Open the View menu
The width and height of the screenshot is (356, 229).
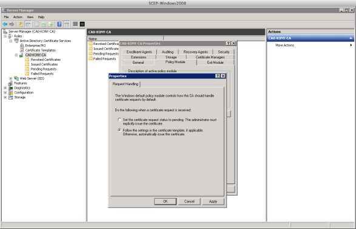30,17
